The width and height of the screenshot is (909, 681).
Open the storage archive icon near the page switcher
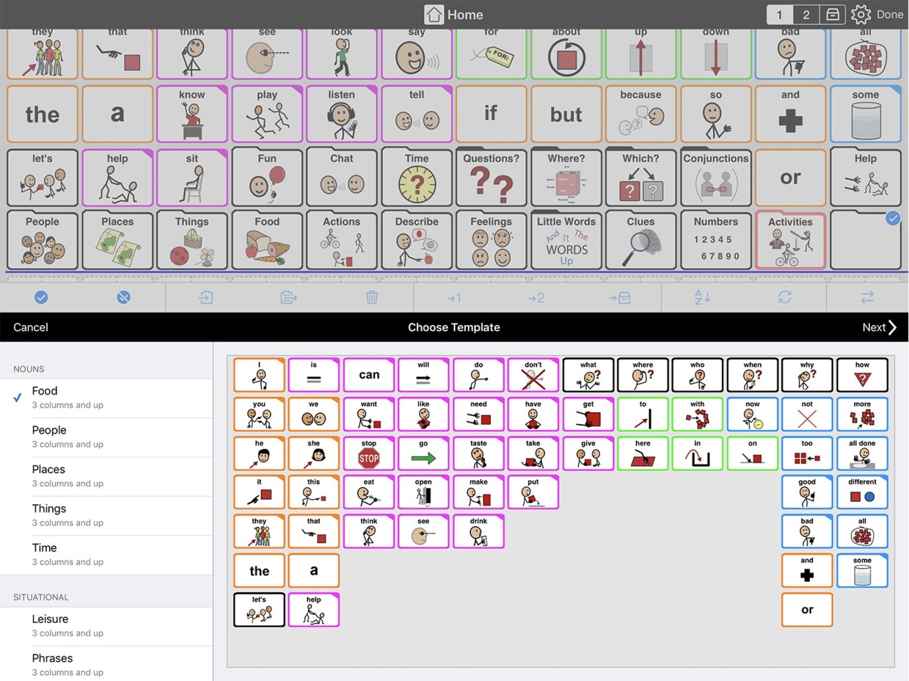(832, 14)
